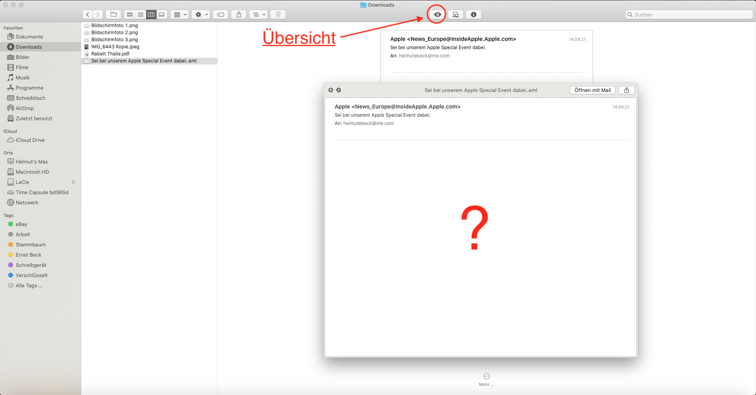The width and height of the screenshot is (756, 395).
Task: Click Öffnen mit Mail button
Action: click(593, 90)
